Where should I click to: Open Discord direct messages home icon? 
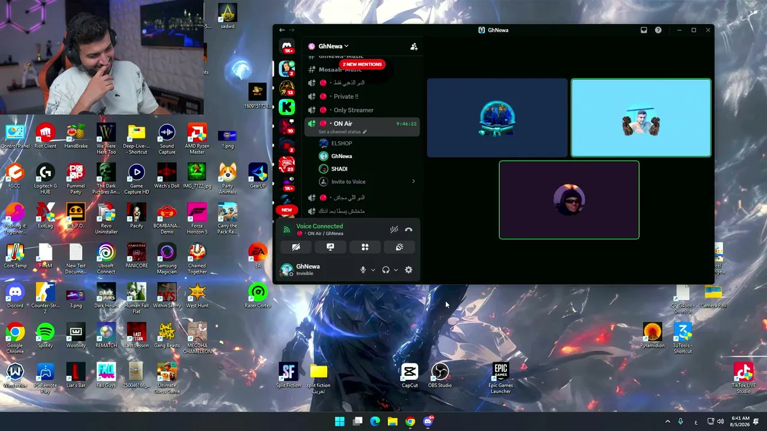click(287, 47)
